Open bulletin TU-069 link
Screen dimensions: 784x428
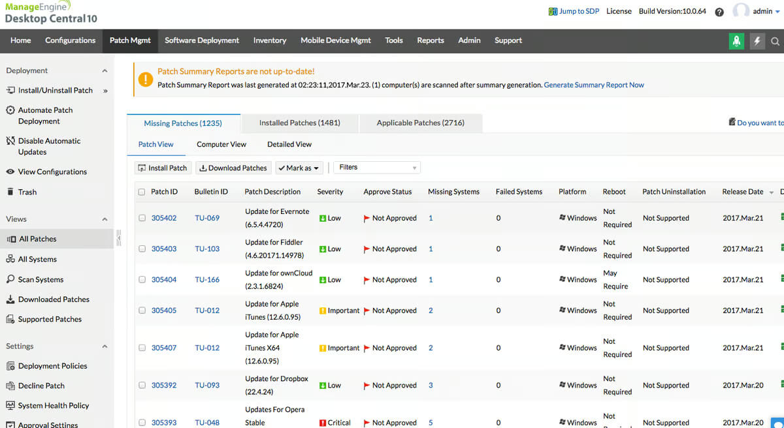(207, 218)
